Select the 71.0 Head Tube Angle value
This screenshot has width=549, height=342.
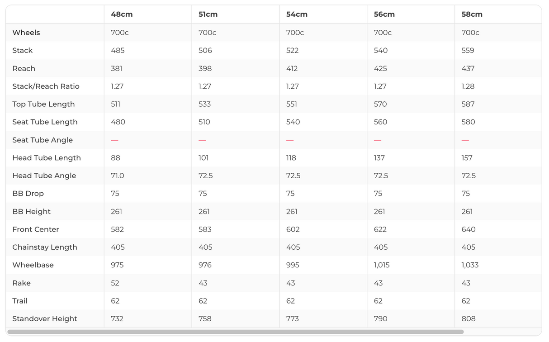(x=118, y=176)
